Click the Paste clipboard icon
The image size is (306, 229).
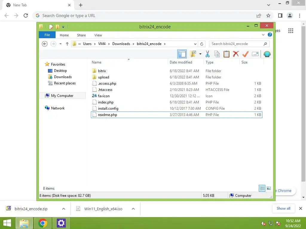227,54
